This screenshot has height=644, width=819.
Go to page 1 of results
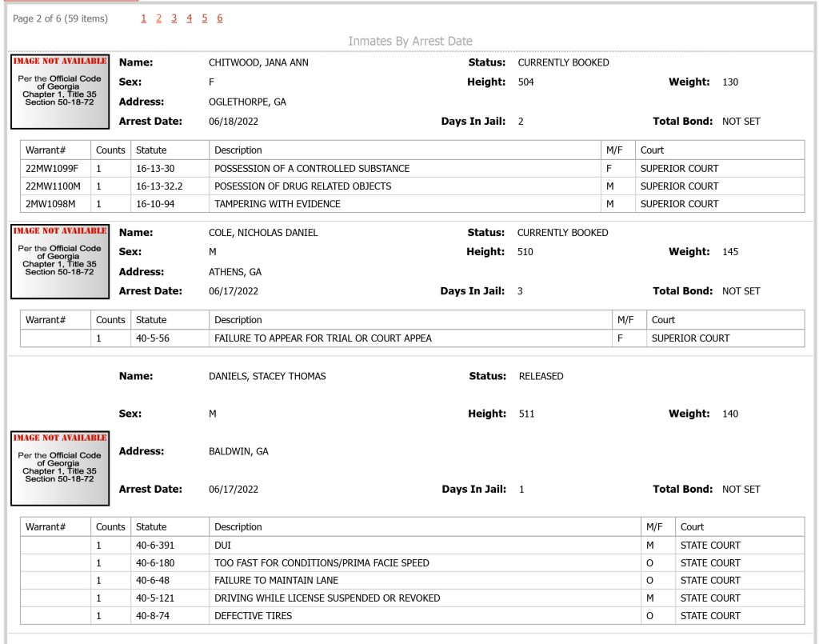click(x=144, y=18)
